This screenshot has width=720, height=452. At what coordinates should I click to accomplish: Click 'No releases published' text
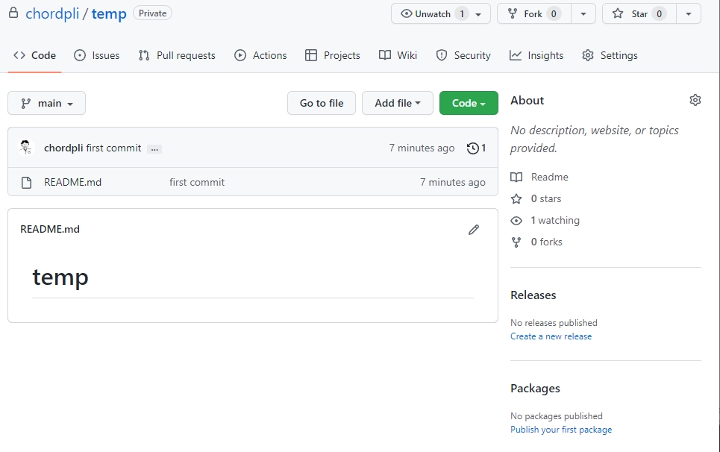click(x=554, y=323)
